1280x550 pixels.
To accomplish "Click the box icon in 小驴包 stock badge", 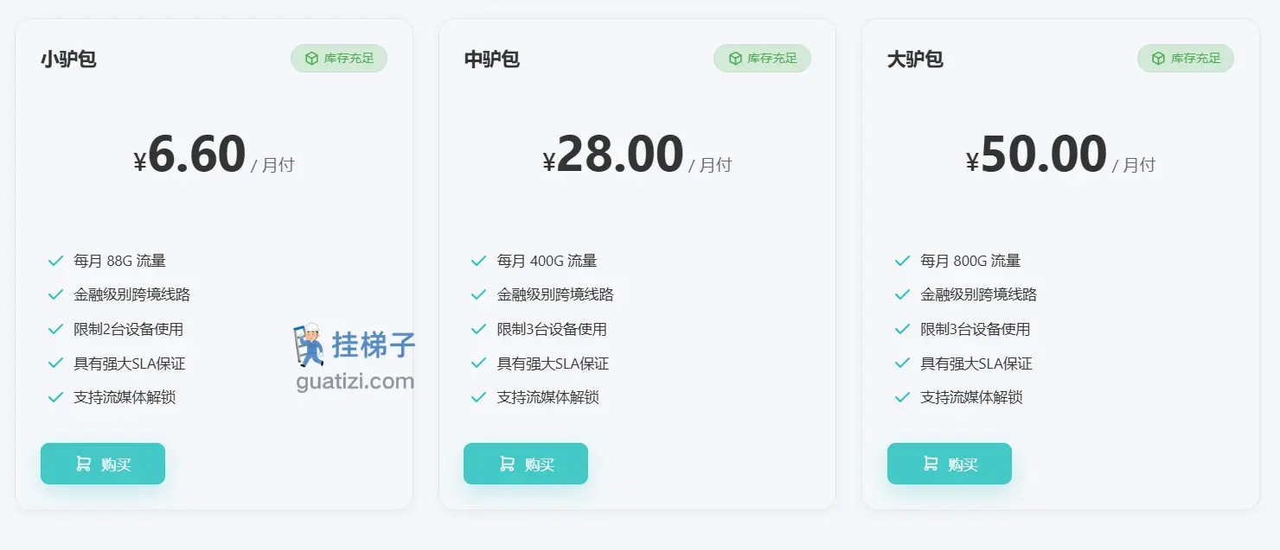I will tap(312, 59).
